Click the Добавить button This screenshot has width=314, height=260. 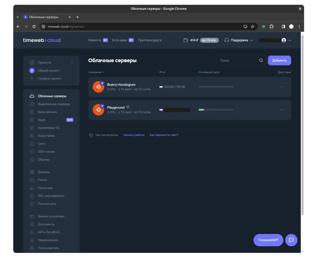[x=279, y=61]
